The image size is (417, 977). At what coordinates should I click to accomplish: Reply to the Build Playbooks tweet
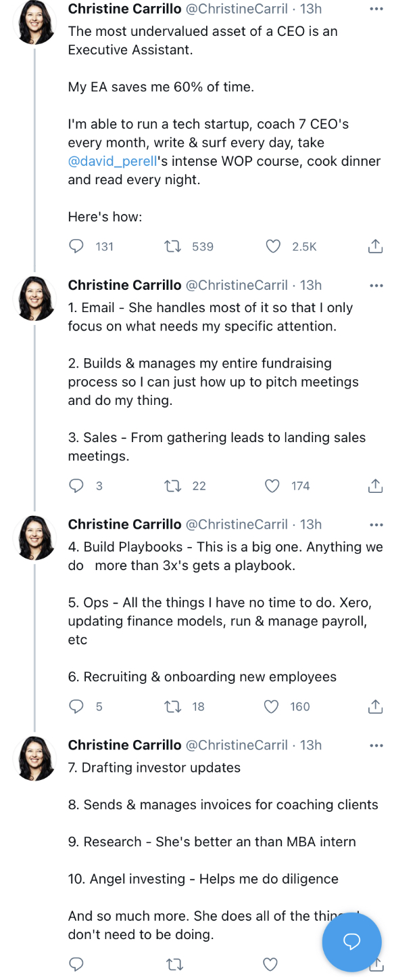coord(76,706)
